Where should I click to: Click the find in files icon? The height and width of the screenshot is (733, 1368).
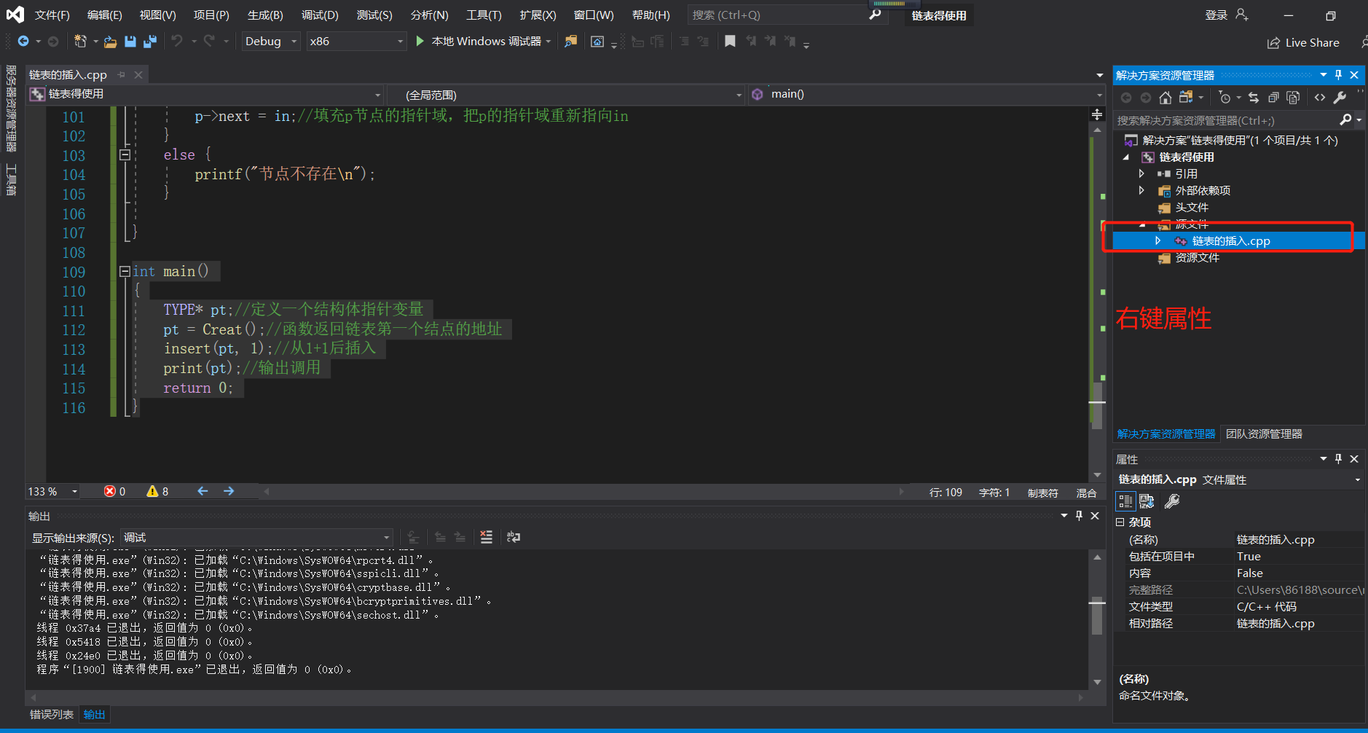571,42
